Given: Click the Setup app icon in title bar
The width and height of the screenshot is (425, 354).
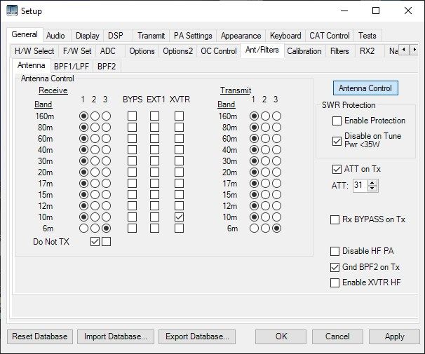Looking at the screenshot, I should (x=12, y=11).
